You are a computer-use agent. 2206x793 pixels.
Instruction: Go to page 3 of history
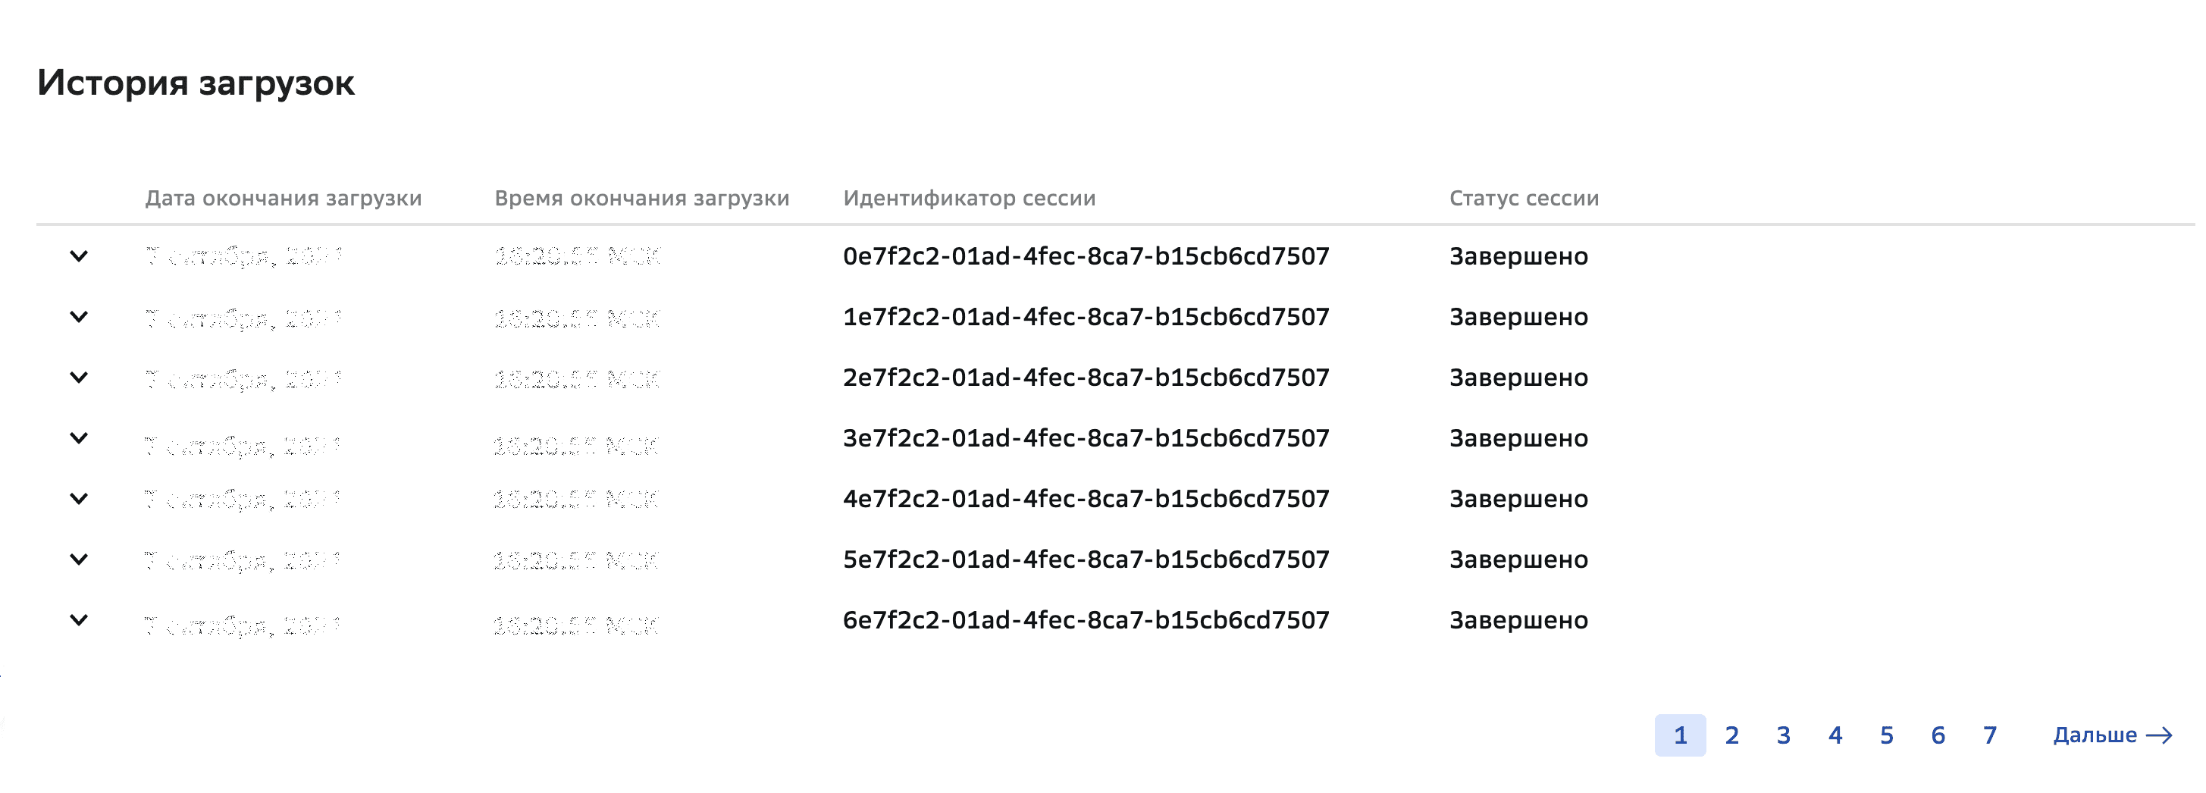coord(1783,735)
